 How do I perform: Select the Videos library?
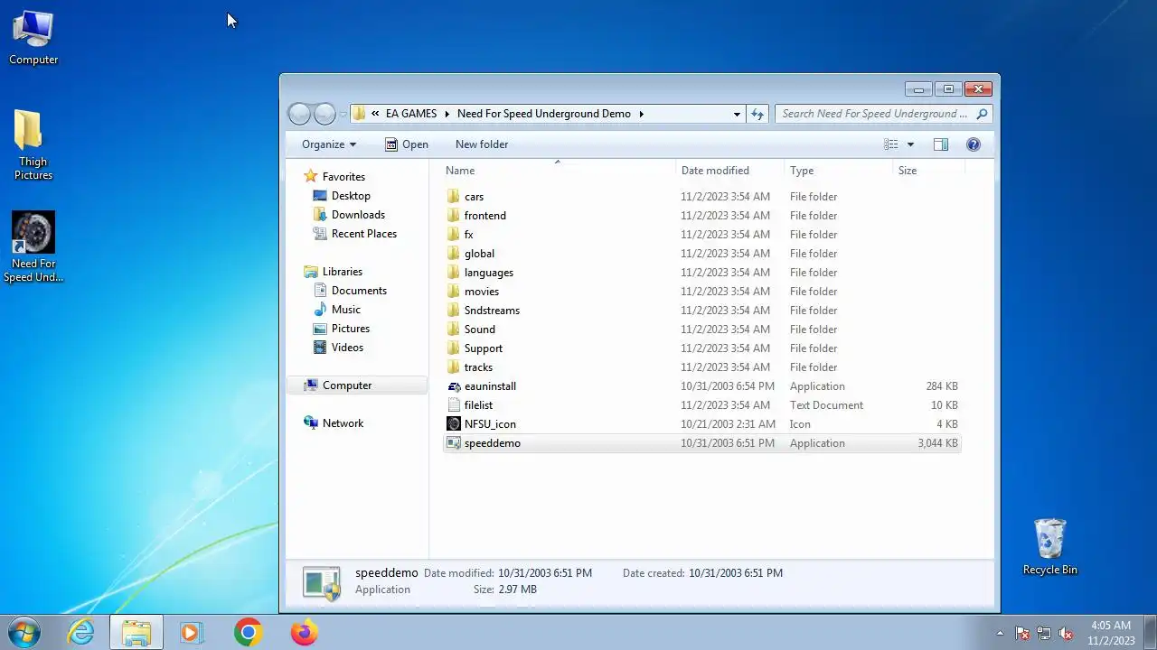pos(347,348)
